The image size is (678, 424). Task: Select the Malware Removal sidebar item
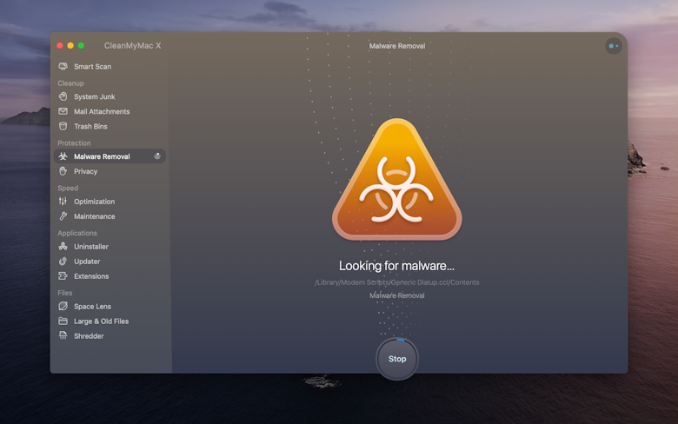pyautogui.click(x=110, y=156)
